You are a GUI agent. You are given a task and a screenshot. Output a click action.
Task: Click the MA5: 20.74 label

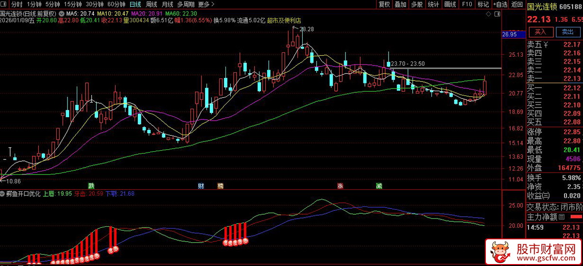tap(80, 14)
